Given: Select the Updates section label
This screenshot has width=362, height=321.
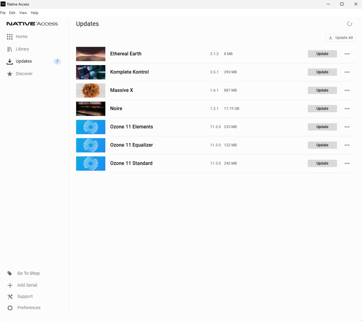Looking at the screenshot, I should [24, 61].
